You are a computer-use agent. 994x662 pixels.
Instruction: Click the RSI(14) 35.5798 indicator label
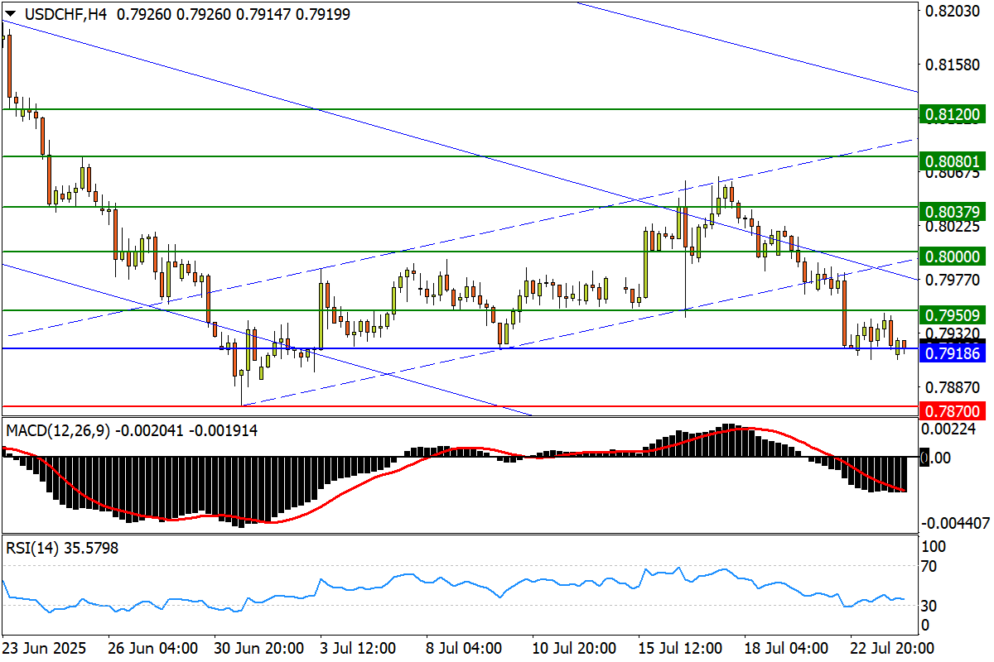click(x=62, y=548)
